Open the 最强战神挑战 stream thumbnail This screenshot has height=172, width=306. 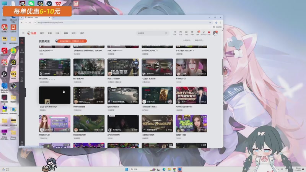[x=89, y=67]
